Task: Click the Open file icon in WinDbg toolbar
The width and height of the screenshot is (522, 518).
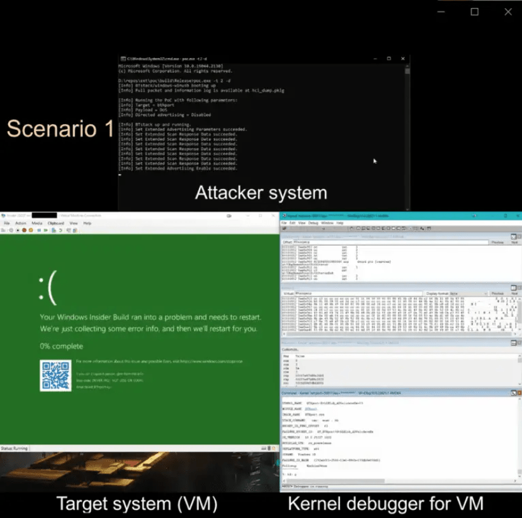Action: pos(284,229)
